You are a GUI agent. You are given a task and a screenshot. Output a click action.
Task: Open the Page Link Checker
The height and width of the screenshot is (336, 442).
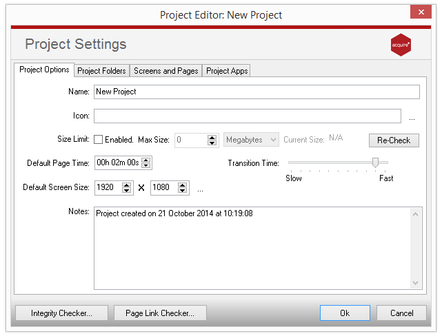pyautogui.click(x=160, y=313)
